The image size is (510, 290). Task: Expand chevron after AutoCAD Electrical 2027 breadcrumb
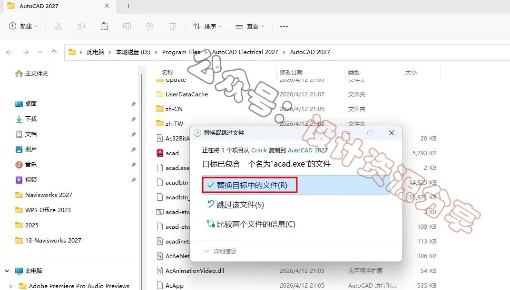point(284,52)
